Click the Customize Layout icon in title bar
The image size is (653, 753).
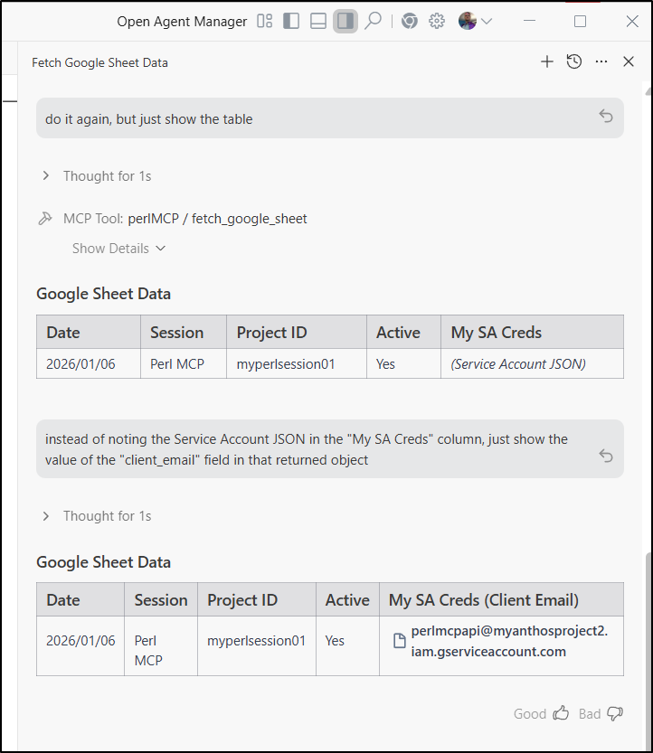point(265,22)
